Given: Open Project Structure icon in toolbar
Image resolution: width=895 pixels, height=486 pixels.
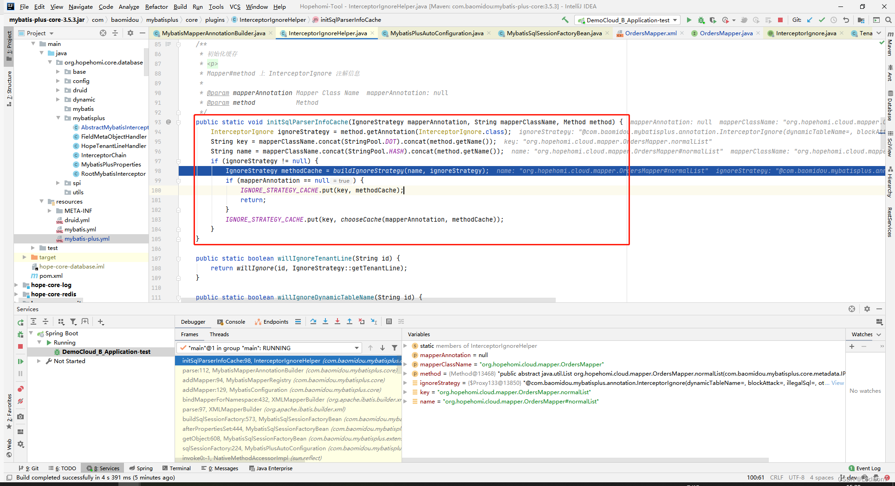Looking at the screenshot, I should click(861, 20).
